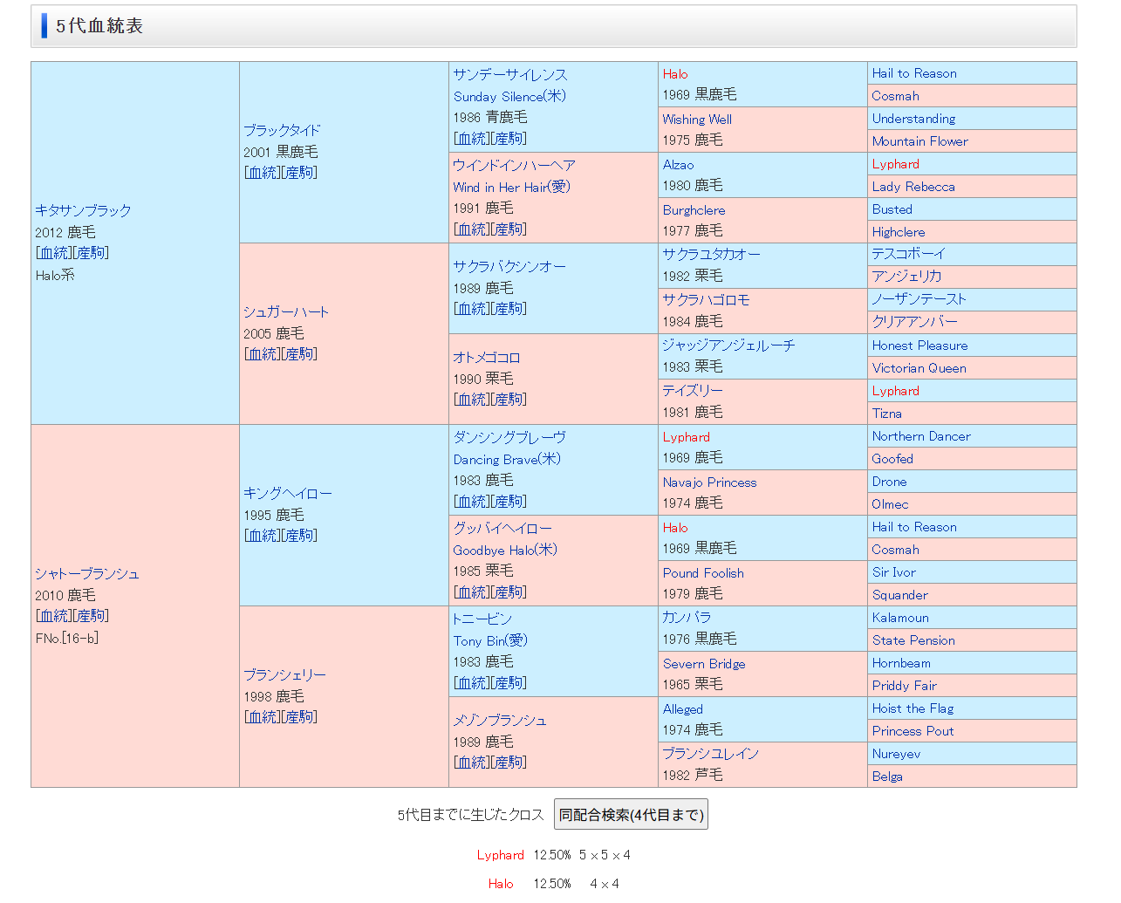Open the ダンシングブレーヴ pedigree entry
The image size is (1121, 903).
(x=509, y=437)
